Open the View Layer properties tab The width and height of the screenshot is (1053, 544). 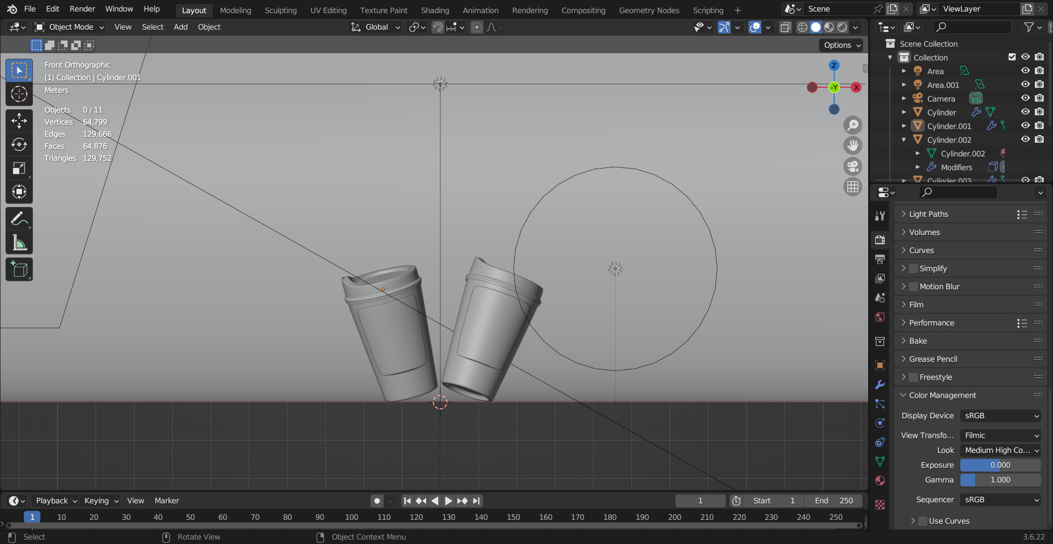click(x=880, y=278)
